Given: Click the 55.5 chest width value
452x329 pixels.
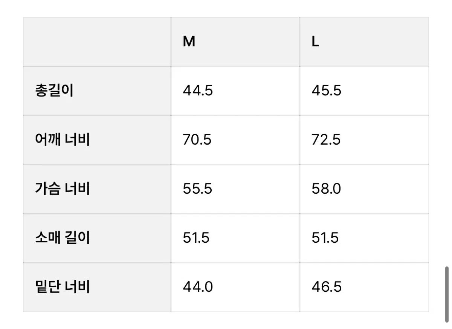Looking at the screenshot, I should pyautogui.click(x=197, y=189).
